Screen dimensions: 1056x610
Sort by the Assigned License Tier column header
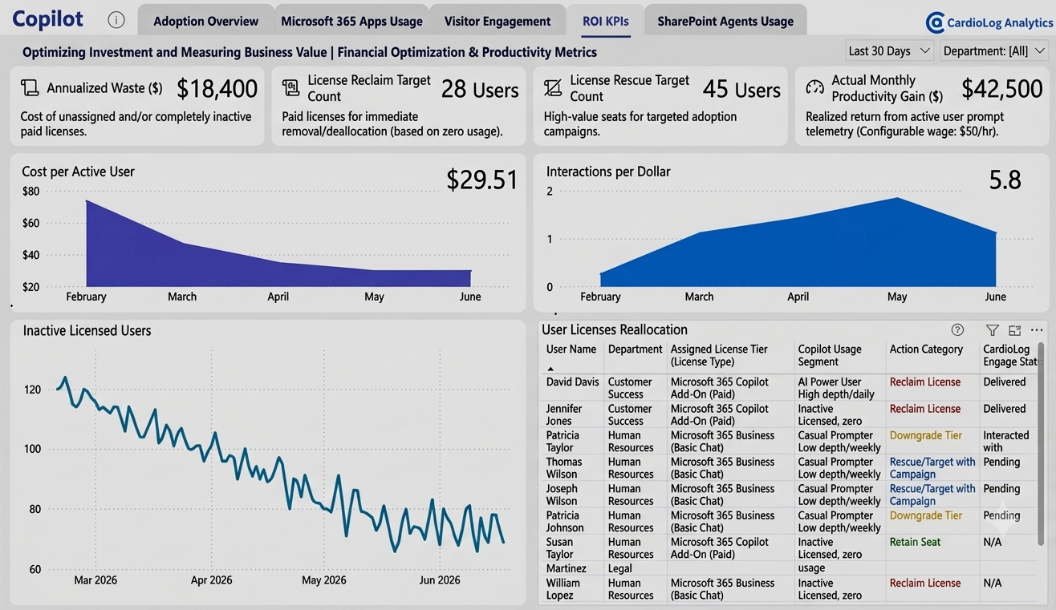click(x=719, y=355)
